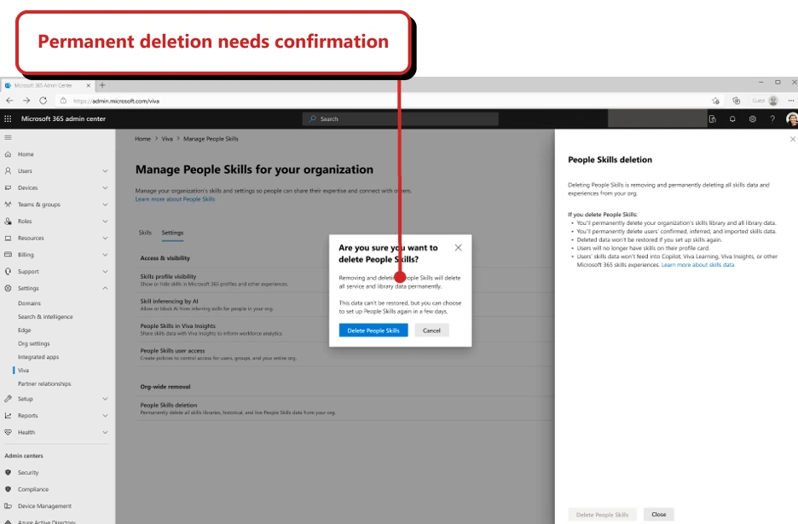Click the Guest profile avatar
The width and height of the screenshot is (798, 524).
(x=773, y=101)
